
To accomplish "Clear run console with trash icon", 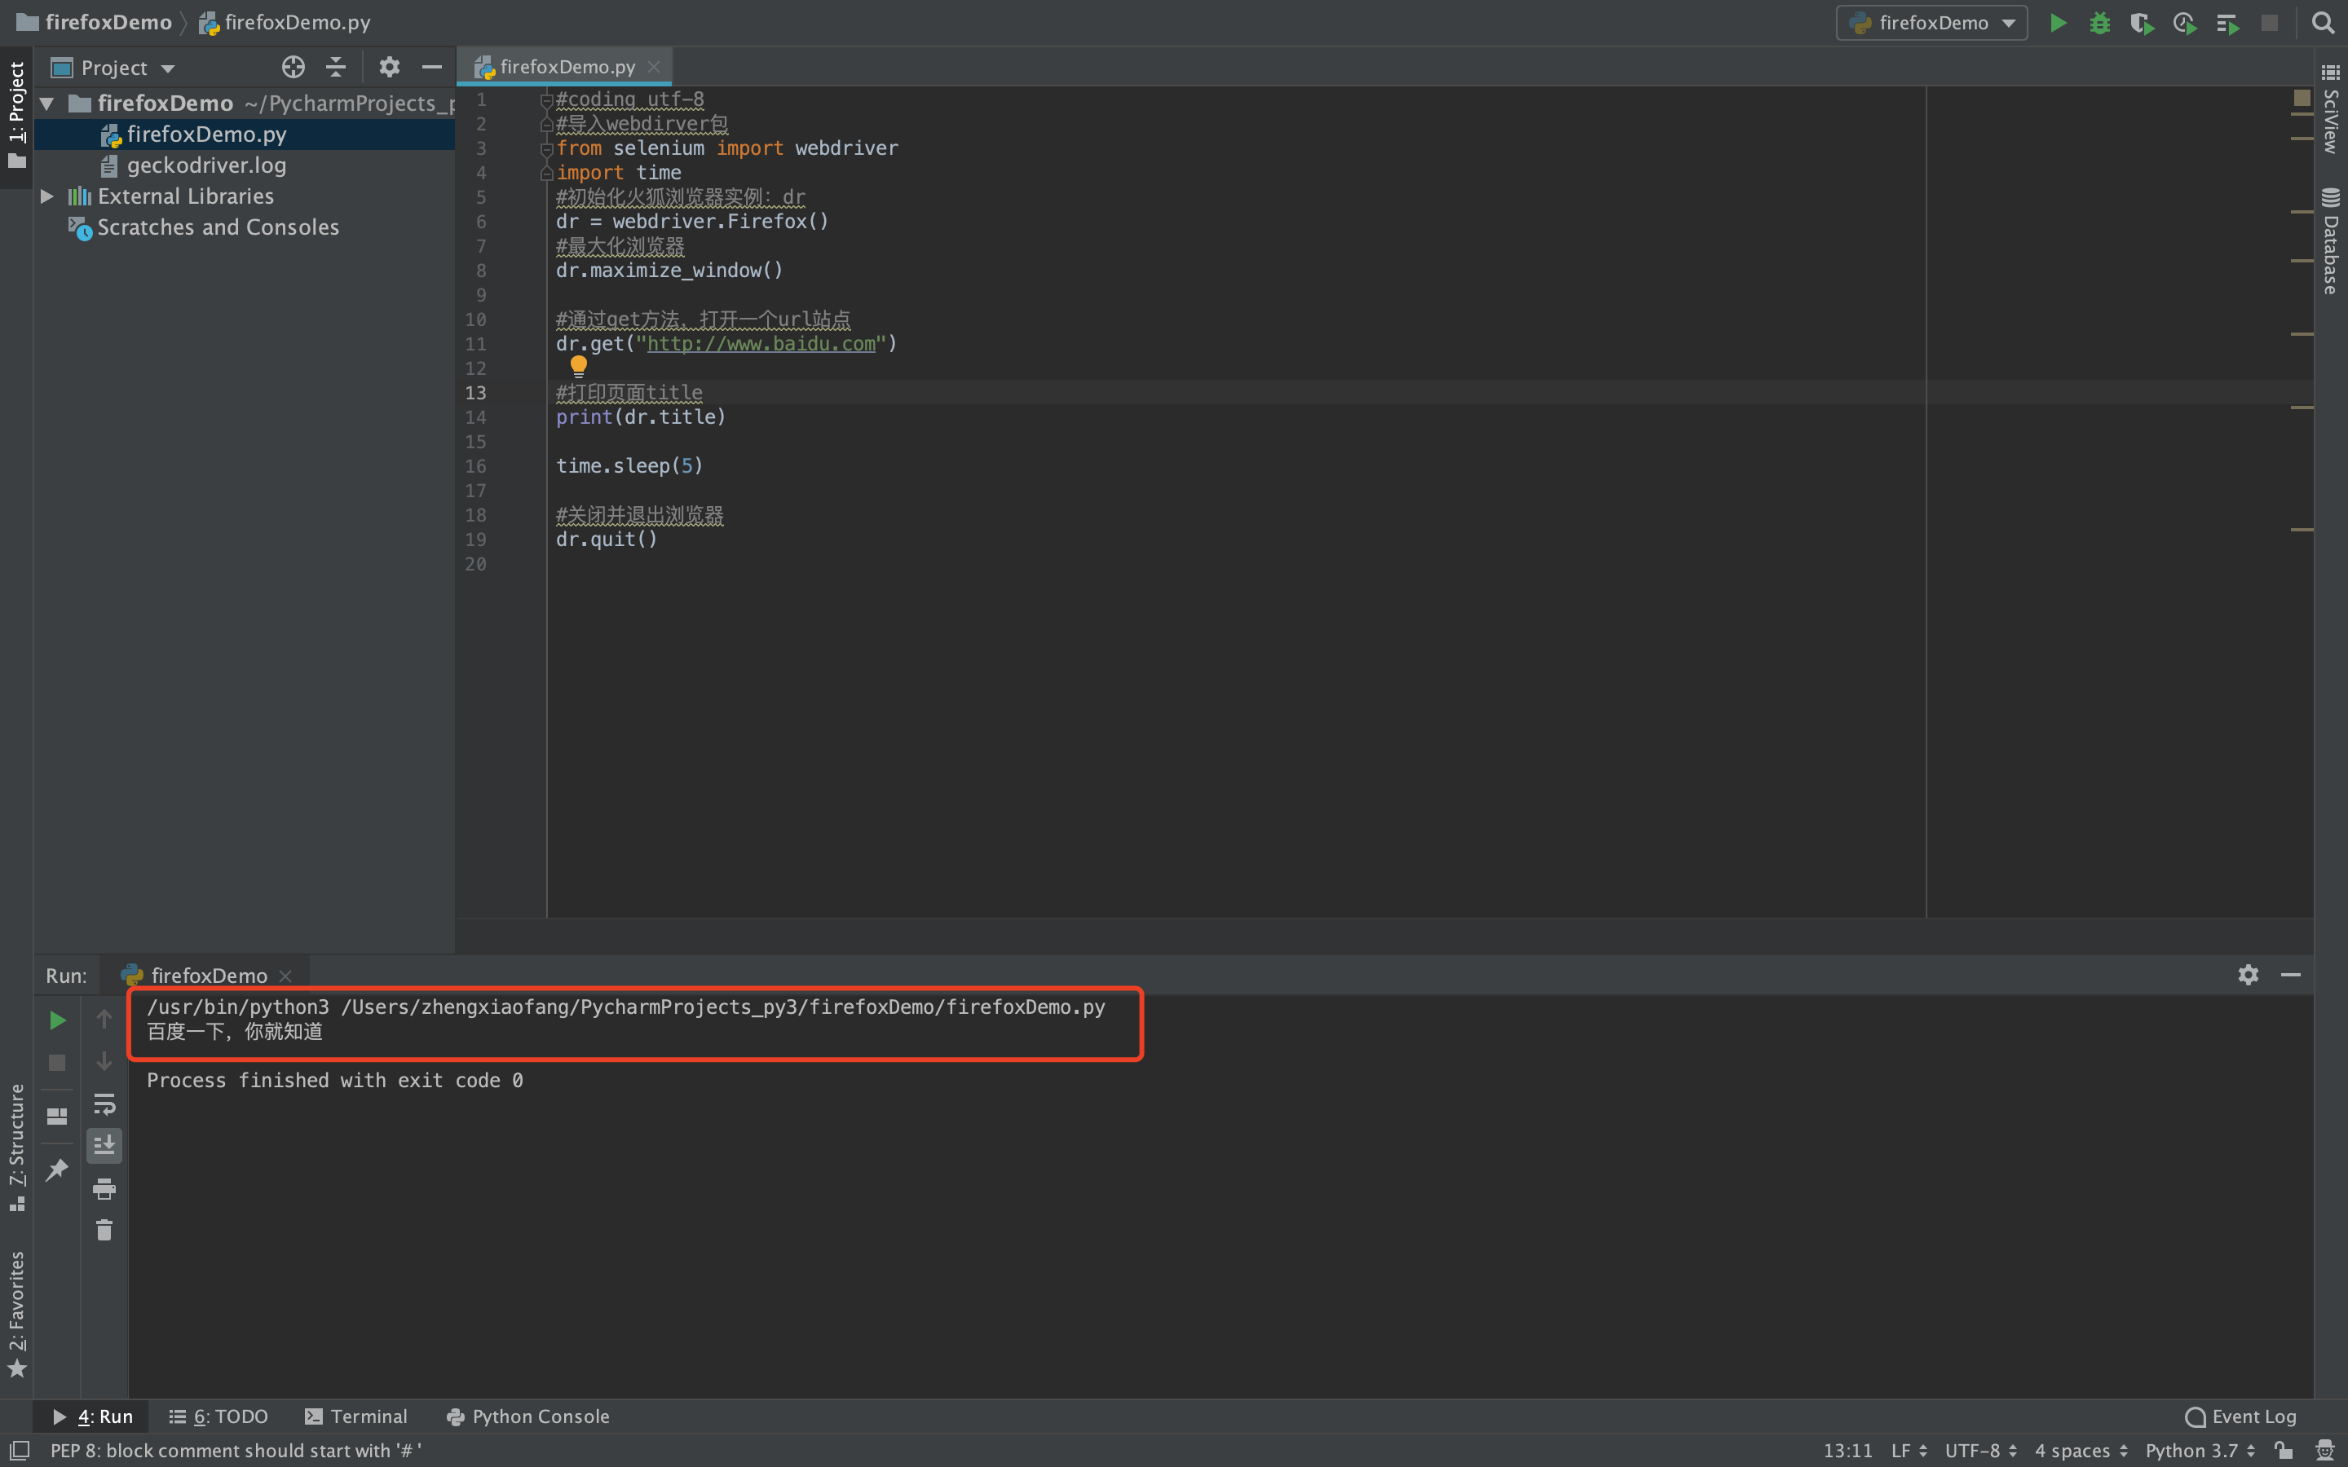I will (x=104, y=1231).
